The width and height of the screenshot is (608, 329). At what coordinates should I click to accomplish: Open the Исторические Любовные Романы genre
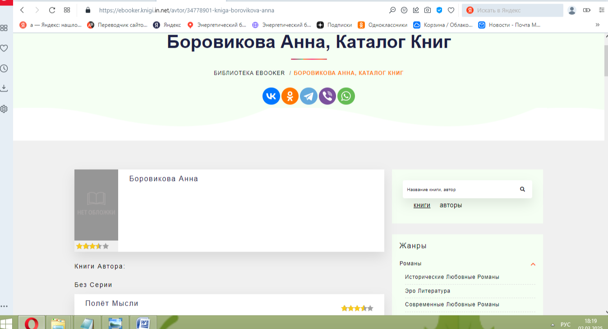click(x=452, y=277)
